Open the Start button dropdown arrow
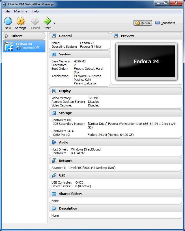185x231 pixels. tap(54, 23)
